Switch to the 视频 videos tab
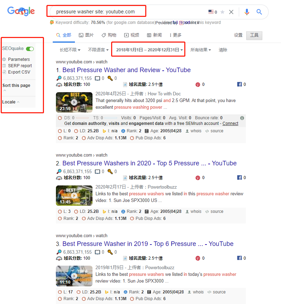The image size is (281, 304). click(132, 35)
